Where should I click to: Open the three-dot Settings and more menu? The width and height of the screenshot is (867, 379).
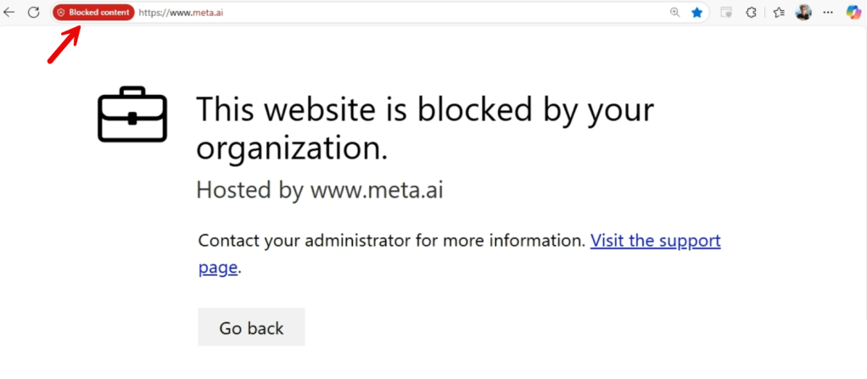click(829, 13)
